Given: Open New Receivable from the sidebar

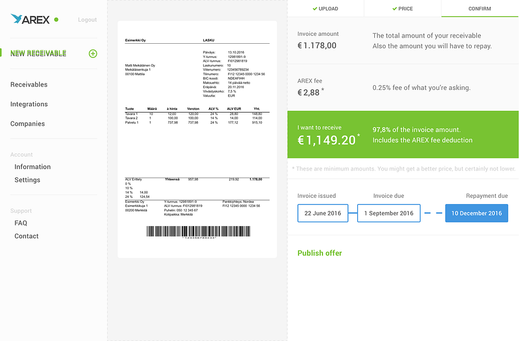Looking at the screenshot, I should (38, 53).
